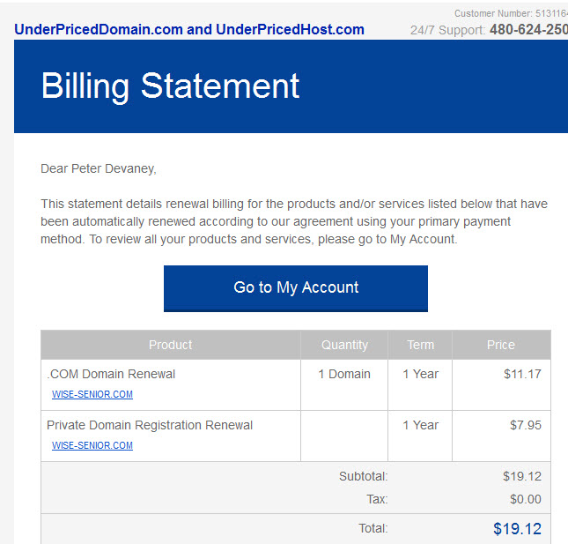Click the $11.17 domain renewal price
Screen dimensions: 568x544
point(522,374)
